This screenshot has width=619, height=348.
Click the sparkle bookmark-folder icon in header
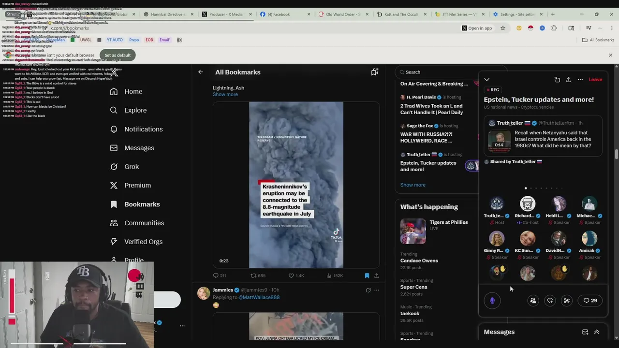point(374,72)
